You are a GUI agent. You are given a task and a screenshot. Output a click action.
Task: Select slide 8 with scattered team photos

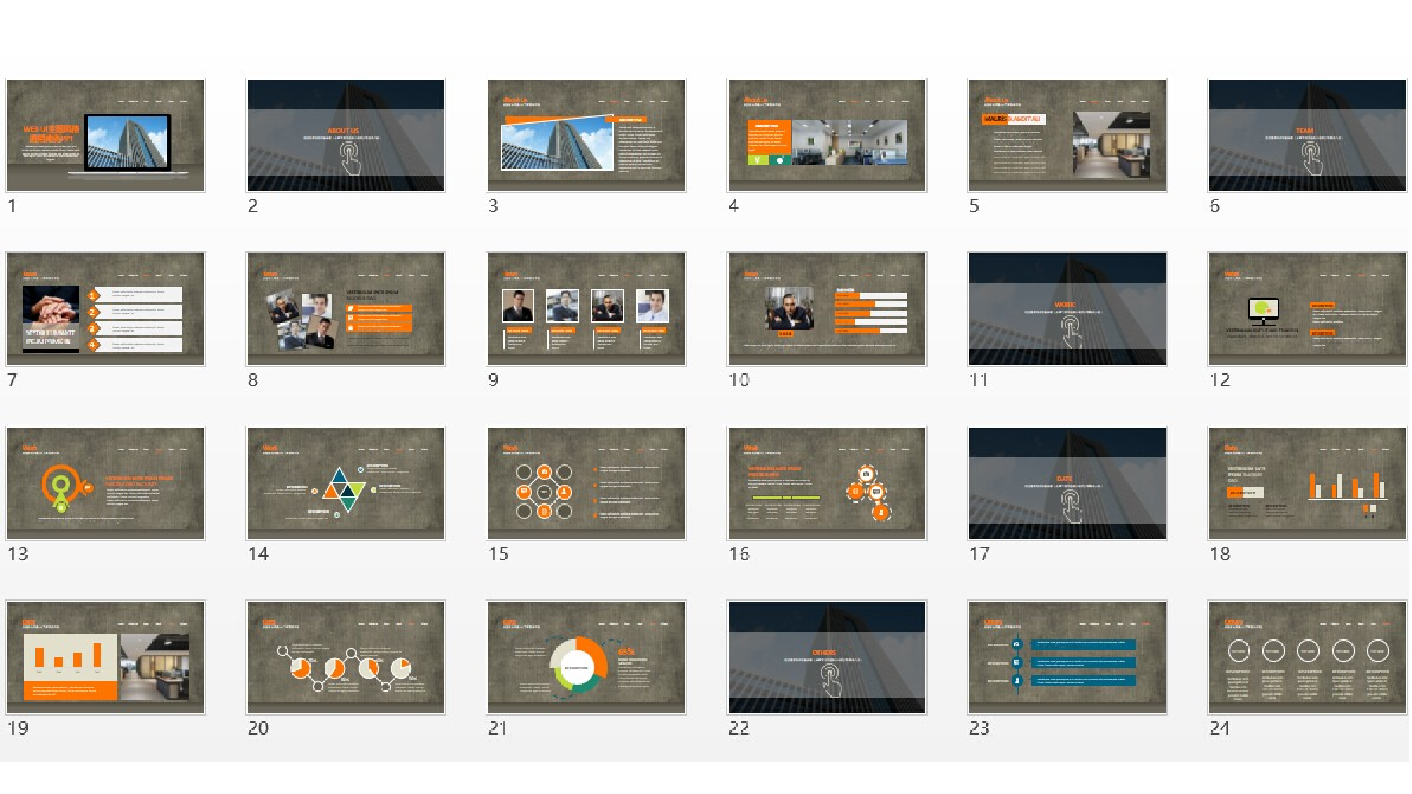(346, 309)
